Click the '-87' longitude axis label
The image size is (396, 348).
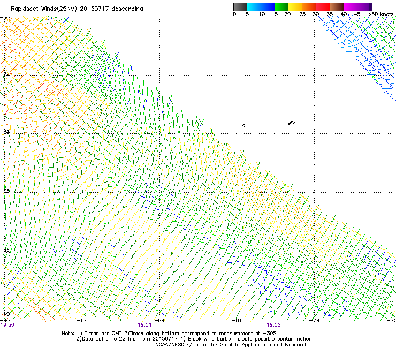(x=82, y=320)
